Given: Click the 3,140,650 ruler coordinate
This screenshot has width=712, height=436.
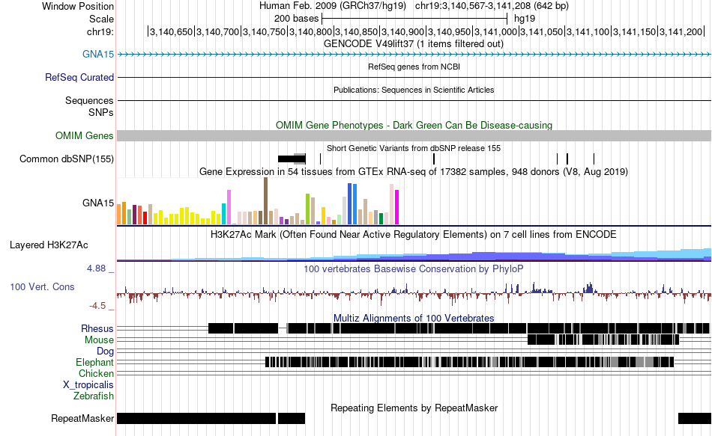Looking at the screenshot, I should tap(171, 31).
